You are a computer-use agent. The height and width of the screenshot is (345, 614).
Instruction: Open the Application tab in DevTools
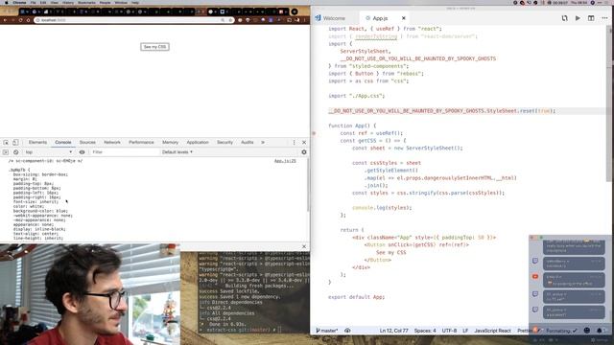click(198, 143)
